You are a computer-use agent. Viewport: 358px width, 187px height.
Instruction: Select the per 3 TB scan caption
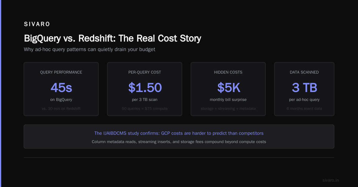click(x=145, y=100)
